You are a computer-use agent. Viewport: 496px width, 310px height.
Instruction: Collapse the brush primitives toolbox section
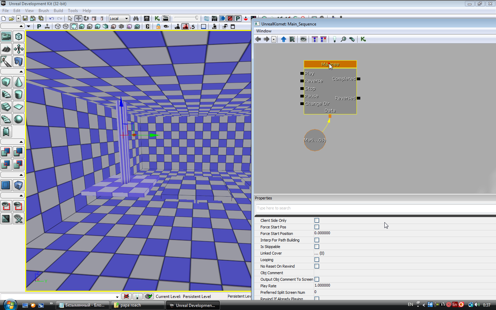tap(21, 72)
